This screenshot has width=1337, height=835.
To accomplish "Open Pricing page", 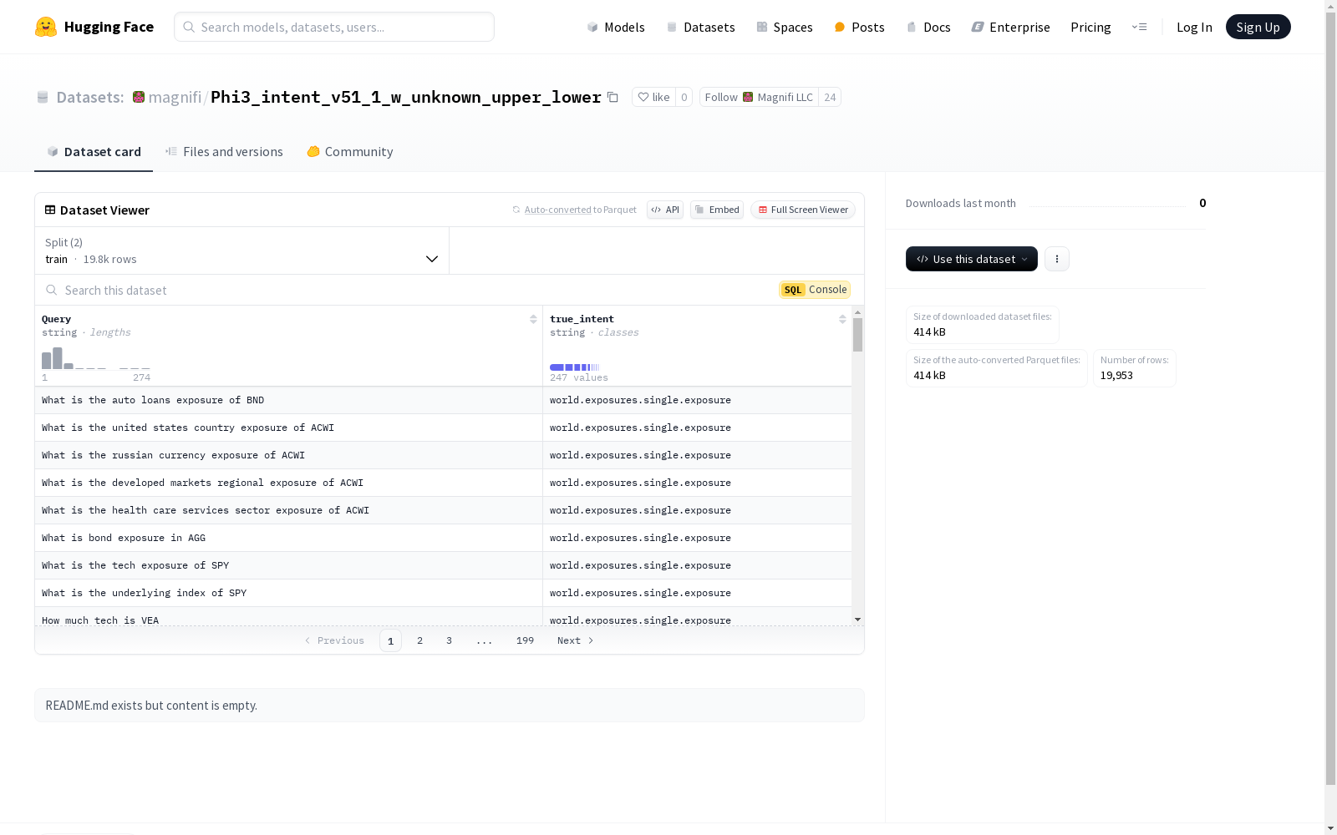I will pyautogui.click(x=1090, y=27).
